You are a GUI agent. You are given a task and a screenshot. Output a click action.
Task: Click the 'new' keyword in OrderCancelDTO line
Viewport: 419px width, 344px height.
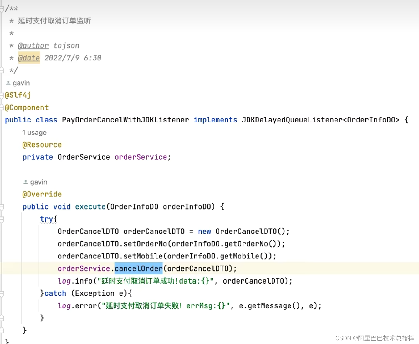tap(204, 232)
